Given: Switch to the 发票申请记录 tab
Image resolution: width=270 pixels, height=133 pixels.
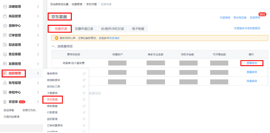Looking at the screenshot, I should point(84,29).
